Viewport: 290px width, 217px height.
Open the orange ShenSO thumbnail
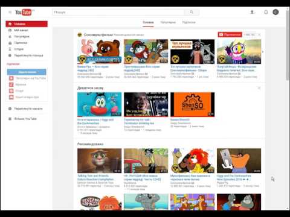point(192,104)
